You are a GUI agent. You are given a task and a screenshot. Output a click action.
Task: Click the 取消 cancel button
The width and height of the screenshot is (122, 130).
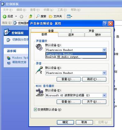pyautogui.click(x=84, y=122)
